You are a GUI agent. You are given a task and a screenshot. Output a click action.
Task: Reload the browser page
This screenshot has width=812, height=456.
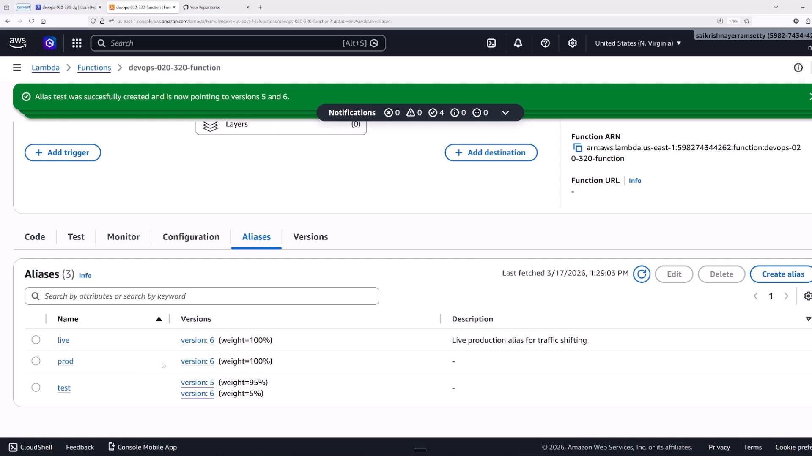click(31, 21)
